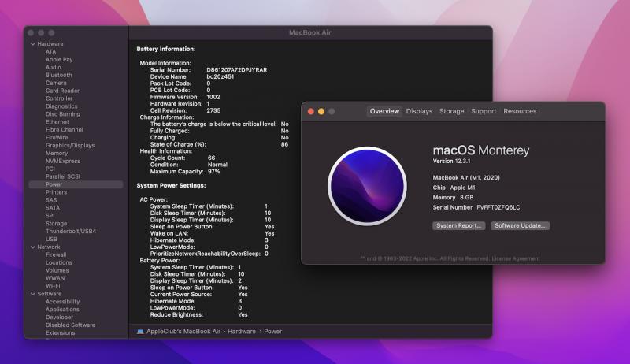
Task: Select Memory in the sidebar
Action: pos(56,153)
